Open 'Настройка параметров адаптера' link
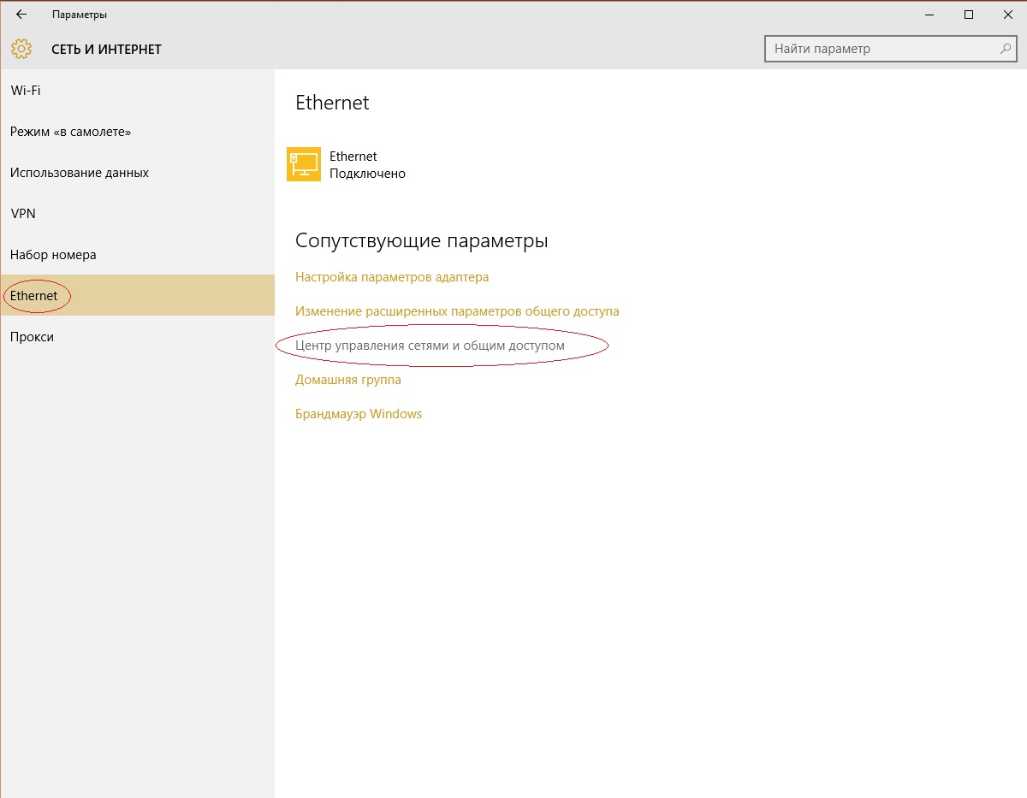This screenshot has height=798, width=1027. point(392,277)
